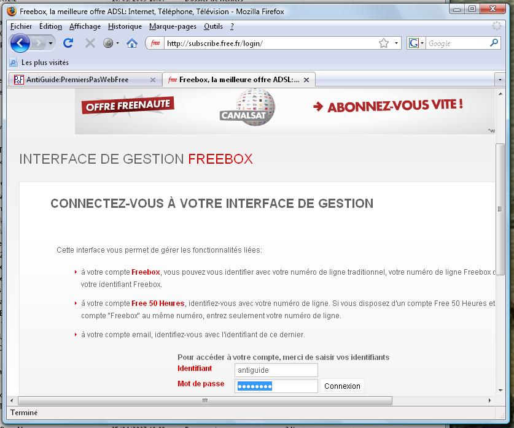The image size is (514, 428).
Task: Open the ? help menu
Action: (232, 26)
